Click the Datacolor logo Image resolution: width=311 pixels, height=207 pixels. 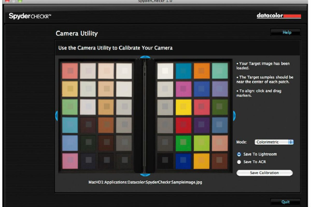[279, 16]
